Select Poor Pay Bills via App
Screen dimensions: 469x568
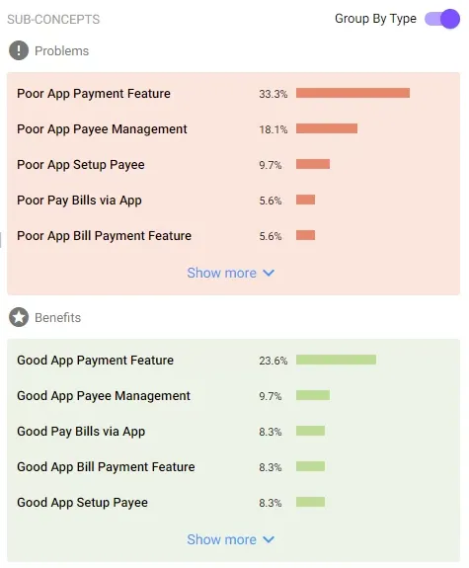79,200
